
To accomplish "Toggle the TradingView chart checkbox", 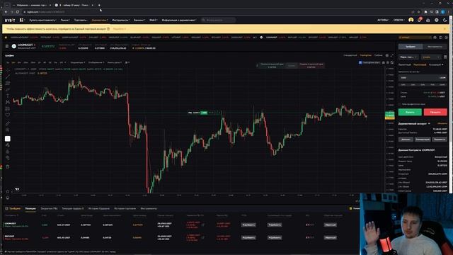I will [x=360, y=62].
